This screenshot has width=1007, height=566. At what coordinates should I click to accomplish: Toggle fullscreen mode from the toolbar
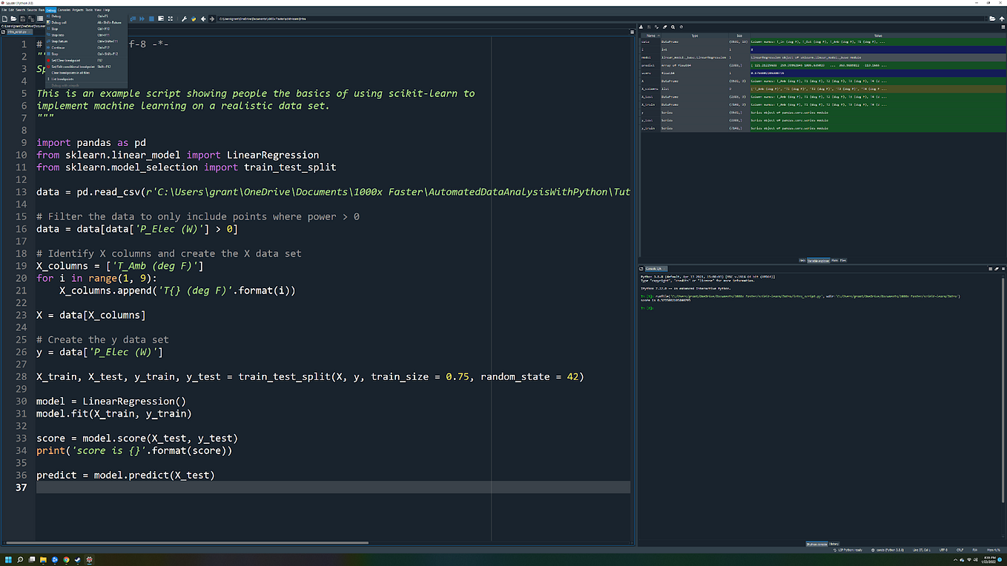(170, 19)
